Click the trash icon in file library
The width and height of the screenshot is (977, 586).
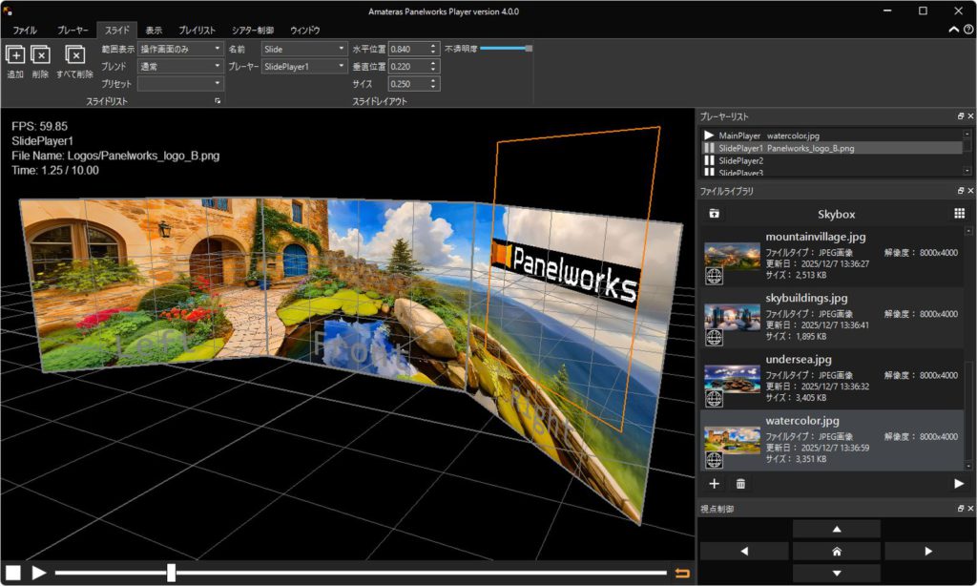741,484
